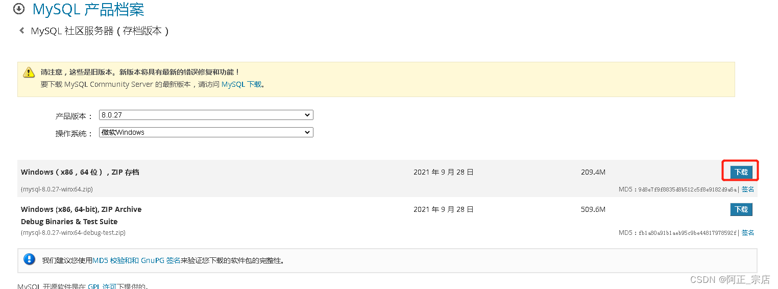This screenshot has width=778, height=289.
Task: Click the (mysql-8.0.27-winx64-debug-test.zip) file name
Action: [x=73, y=233]
